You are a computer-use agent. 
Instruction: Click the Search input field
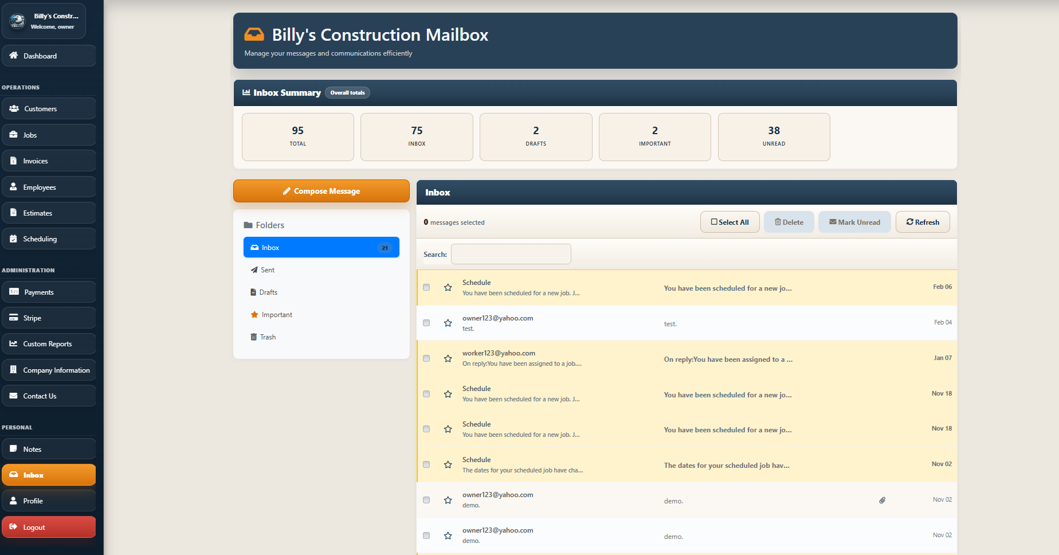(511, 255)
